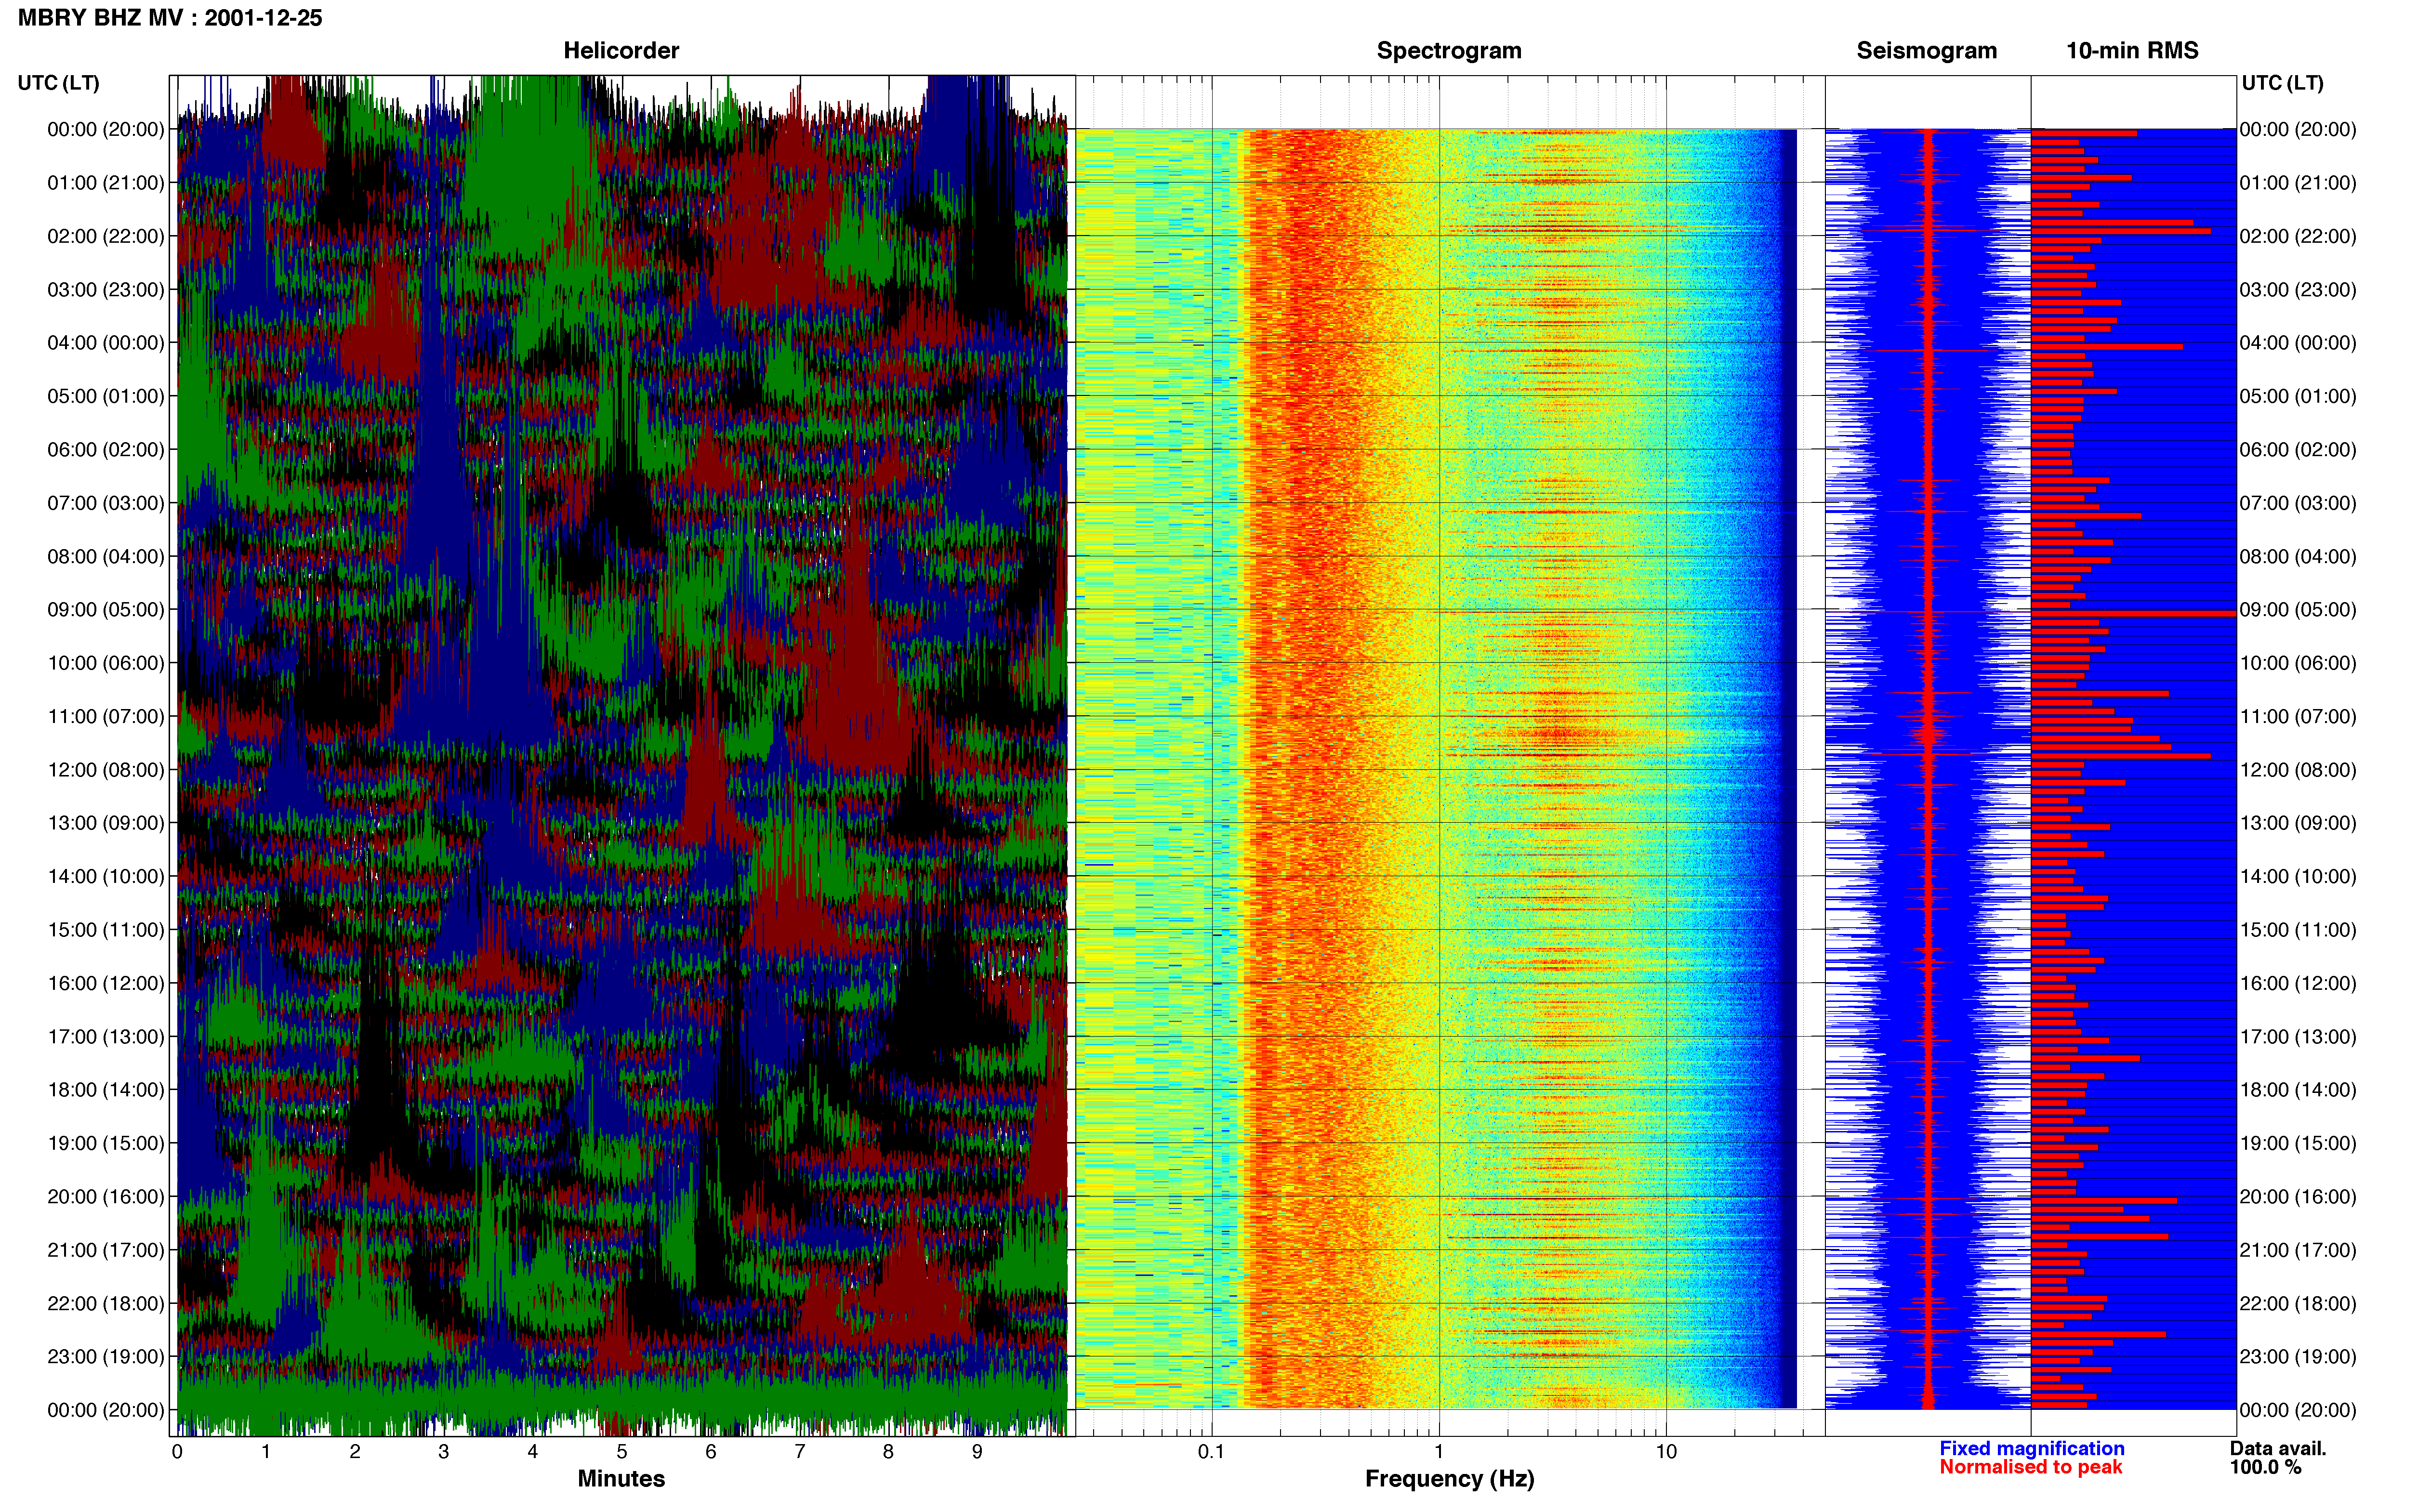This screenshot has width=2418, height=1512.
Task: Click the left '02:00 (22:00)' time label
Action: point(106,236)
